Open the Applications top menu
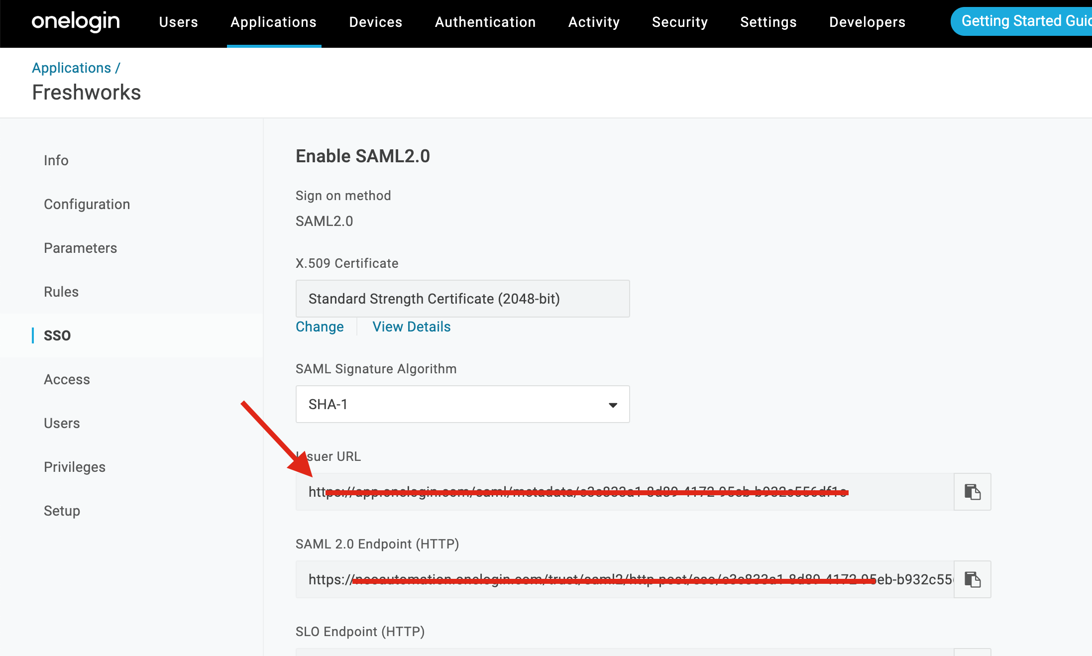Image resolution: width=1092 pixels, height=656 pixels. (x=273, y=22)
